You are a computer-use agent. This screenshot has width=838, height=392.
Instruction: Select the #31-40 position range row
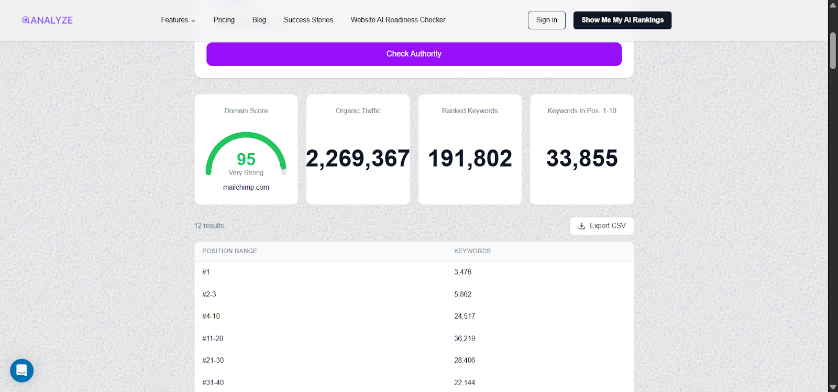414,383
